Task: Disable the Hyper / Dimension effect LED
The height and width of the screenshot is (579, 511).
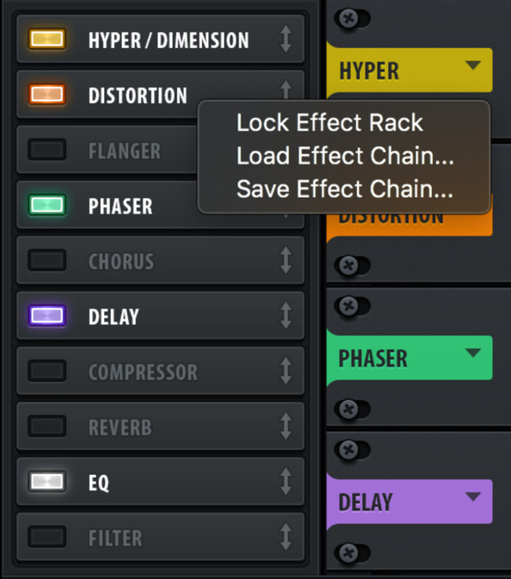Action: tap(47, 39)
